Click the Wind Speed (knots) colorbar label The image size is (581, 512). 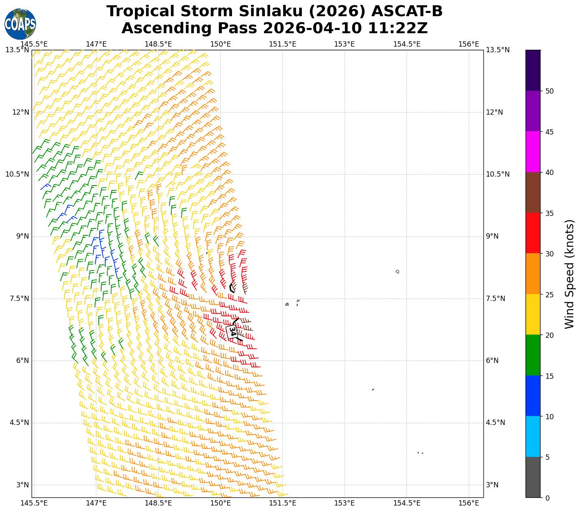click(569, 274)
